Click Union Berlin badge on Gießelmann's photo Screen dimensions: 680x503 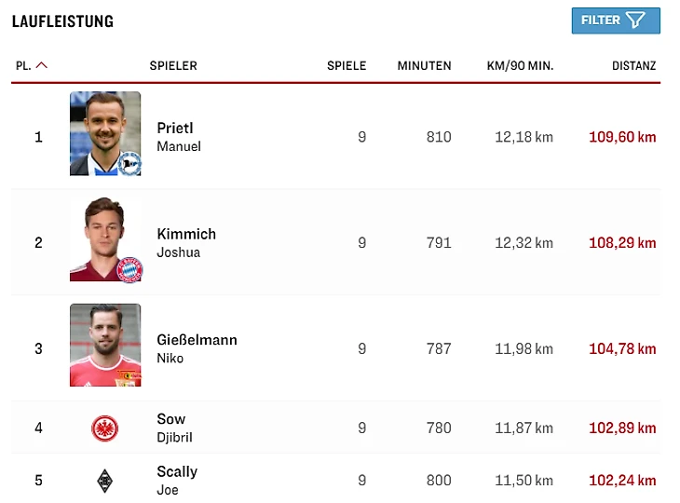point(129,374)
